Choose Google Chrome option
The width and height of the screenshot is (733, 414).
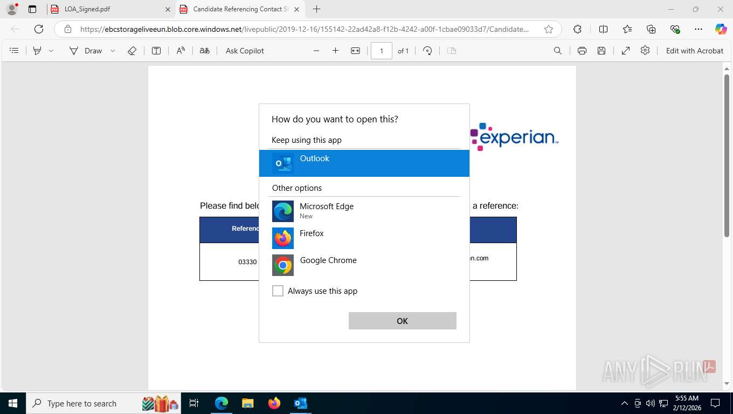point(364,265)
